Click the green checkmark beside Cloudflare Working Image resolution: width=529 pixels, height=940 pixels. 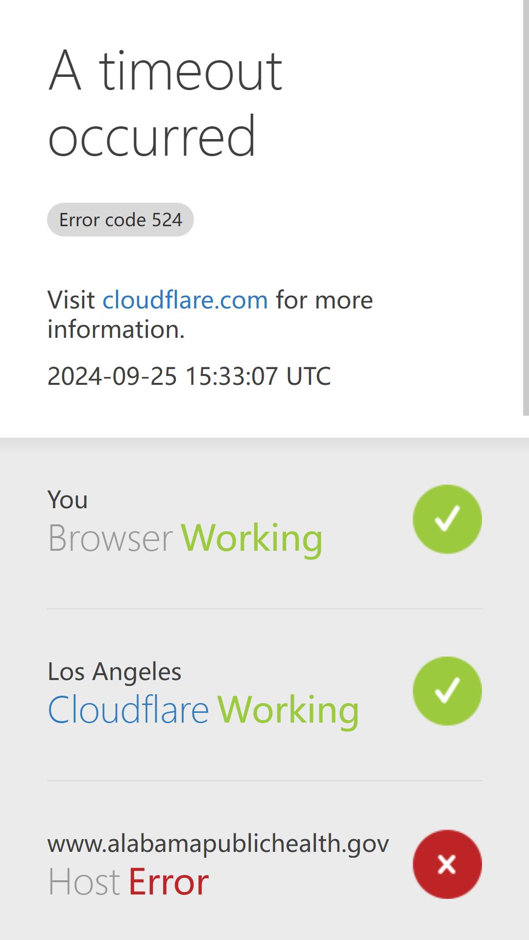pos(447,691)
